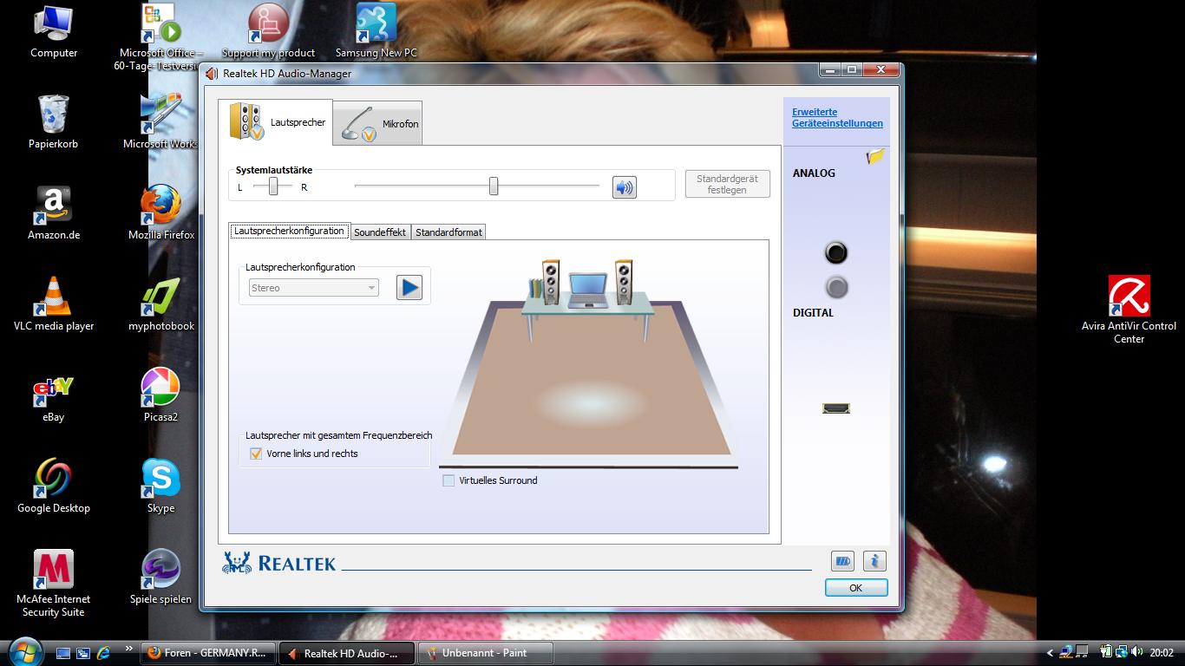
Task: Launch Picasa2 desktop shortcut
Action: tap(161, 395)
